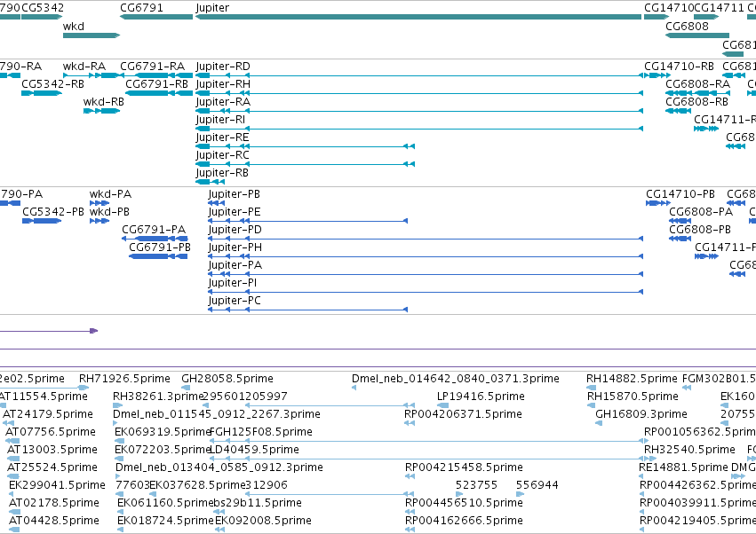
Task: Click the CG6808-RA transcript label
Action: click(697, 84)
